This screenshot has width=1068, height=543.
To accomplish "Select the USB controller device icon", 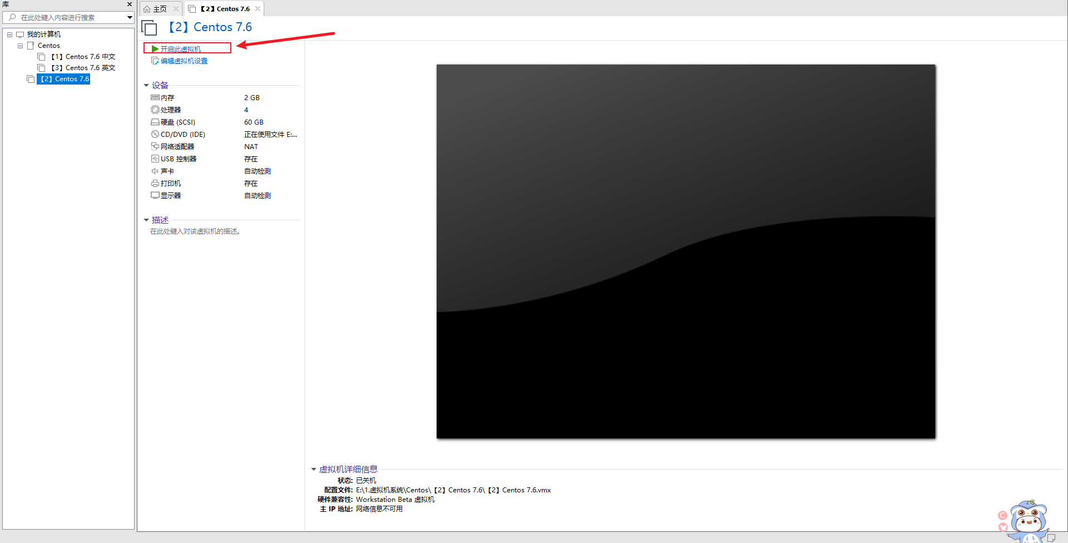I will tap(155, 159).
